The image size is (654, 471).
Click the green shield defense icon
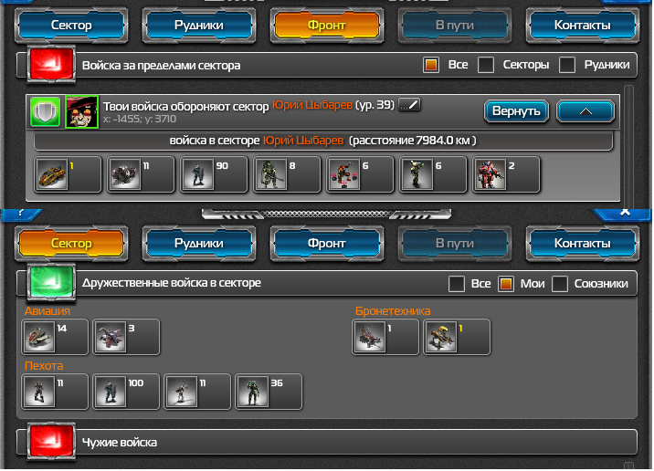[x=45, y=111]
